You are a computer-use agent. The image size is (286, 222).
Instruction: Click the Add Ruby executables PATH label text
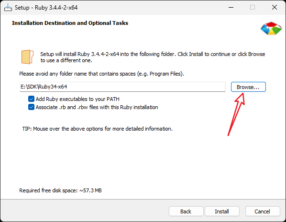tap(77, 99)
